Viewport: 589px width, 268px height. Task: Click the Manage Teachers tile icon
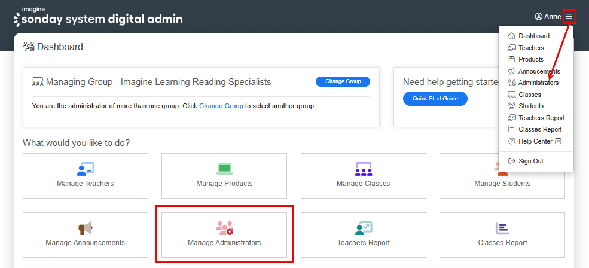click(86, 169)
